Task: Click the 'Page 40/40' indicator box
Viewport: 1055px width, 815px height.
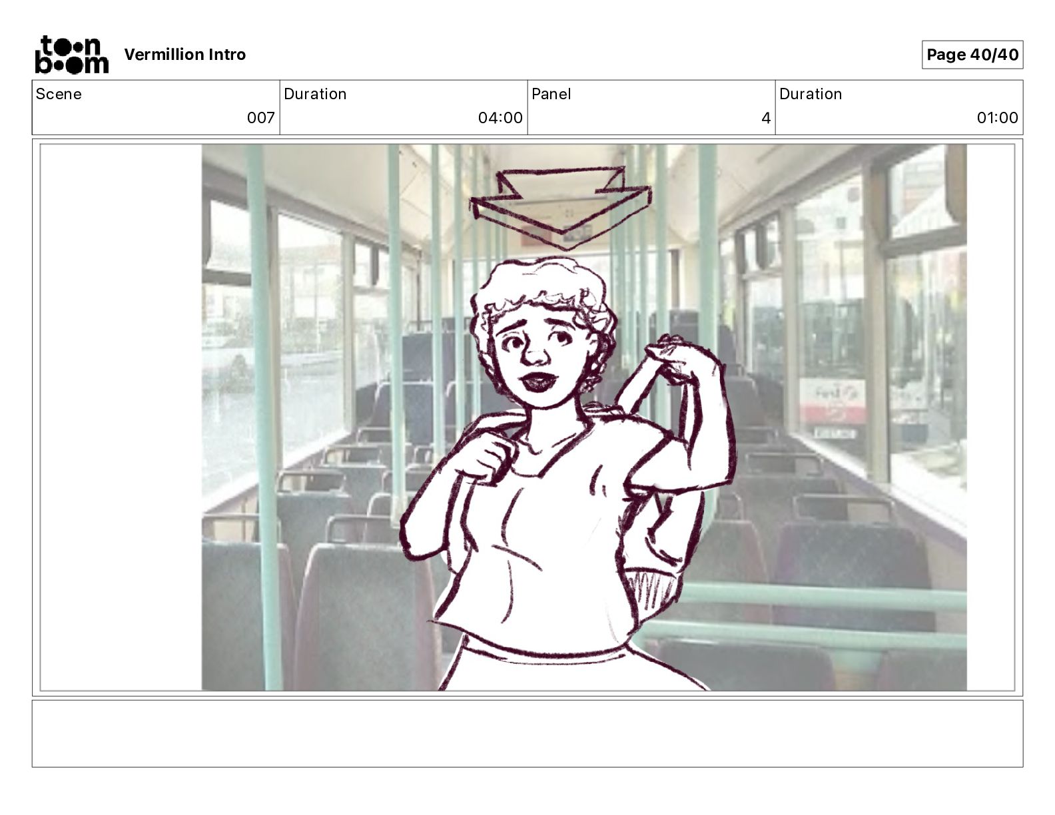Action: 972,55
